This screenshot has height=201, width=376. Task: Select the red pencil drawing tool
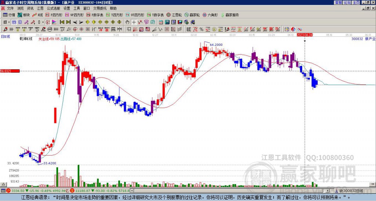(5, 29)
